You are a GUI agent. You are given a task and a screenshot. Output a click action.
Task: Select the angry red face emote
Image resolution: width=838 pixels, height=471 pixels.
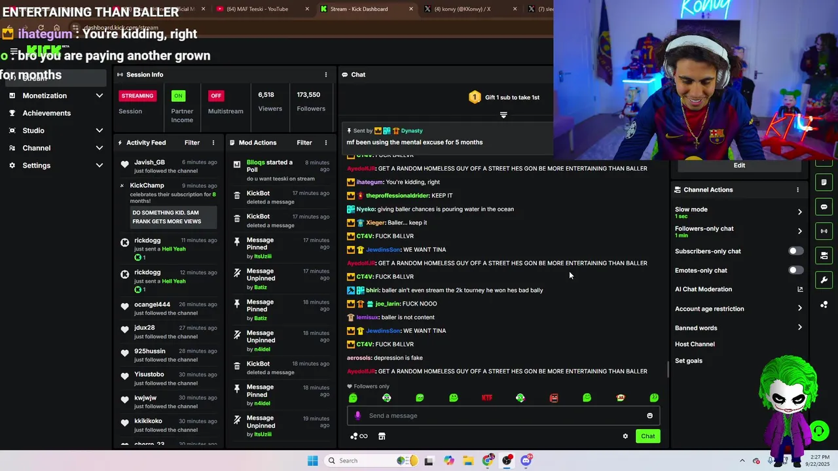554,398
